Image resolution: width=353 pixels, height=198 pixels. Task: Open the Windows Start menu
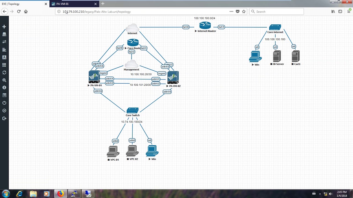point(6,194)
